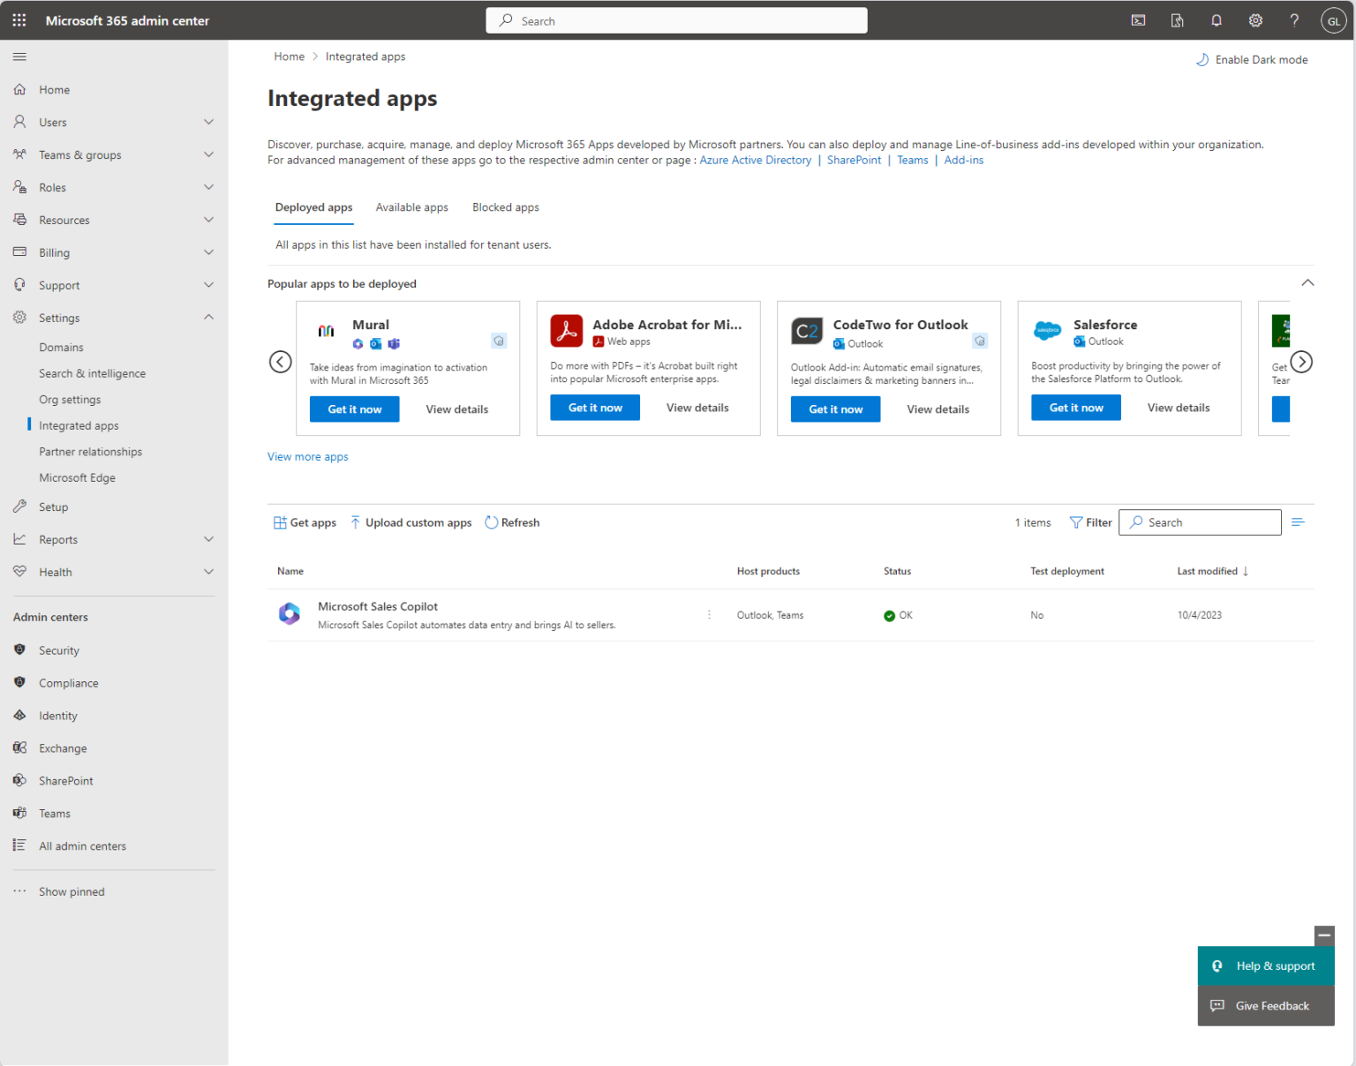
Task: Click the Salesforce cloud logo
Action: [x=1048, y=330]
